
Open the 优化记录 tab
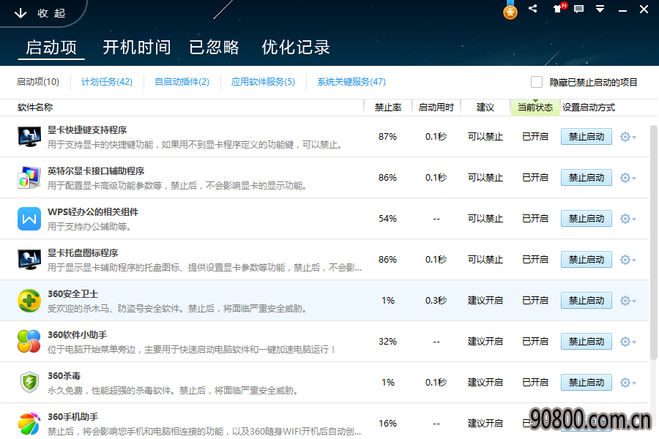[x=296, y=48]
